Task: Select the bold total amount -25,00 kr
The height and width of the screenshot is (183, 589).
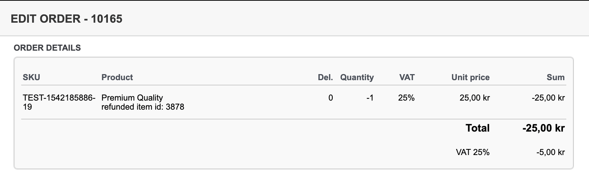Action: (544, 128)
